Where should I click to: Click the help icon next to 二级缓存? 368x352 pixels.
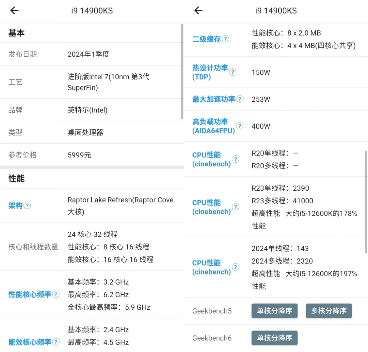click(x=225, y=39)
